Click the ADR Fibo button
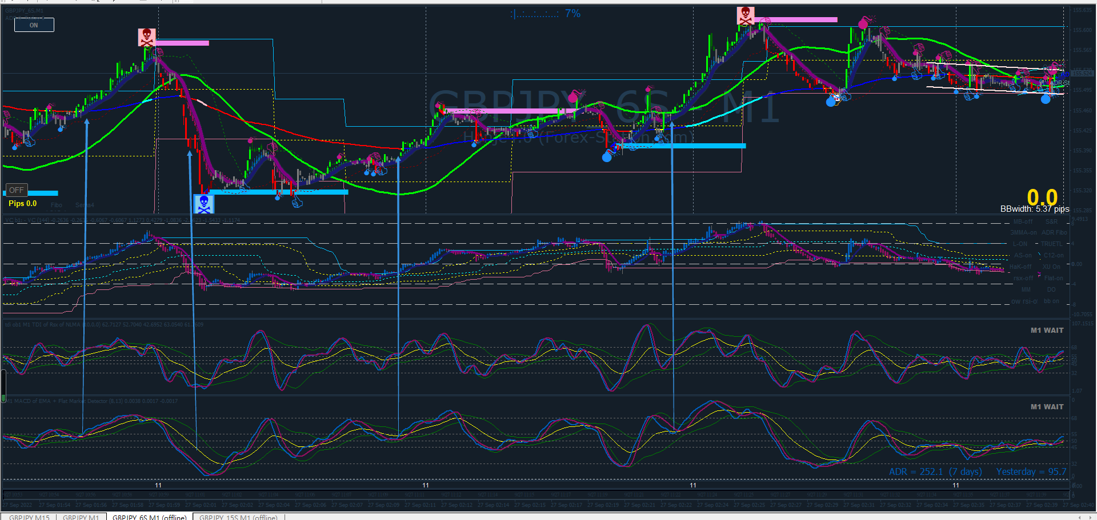1097x520 pixels. (1054, 232)
